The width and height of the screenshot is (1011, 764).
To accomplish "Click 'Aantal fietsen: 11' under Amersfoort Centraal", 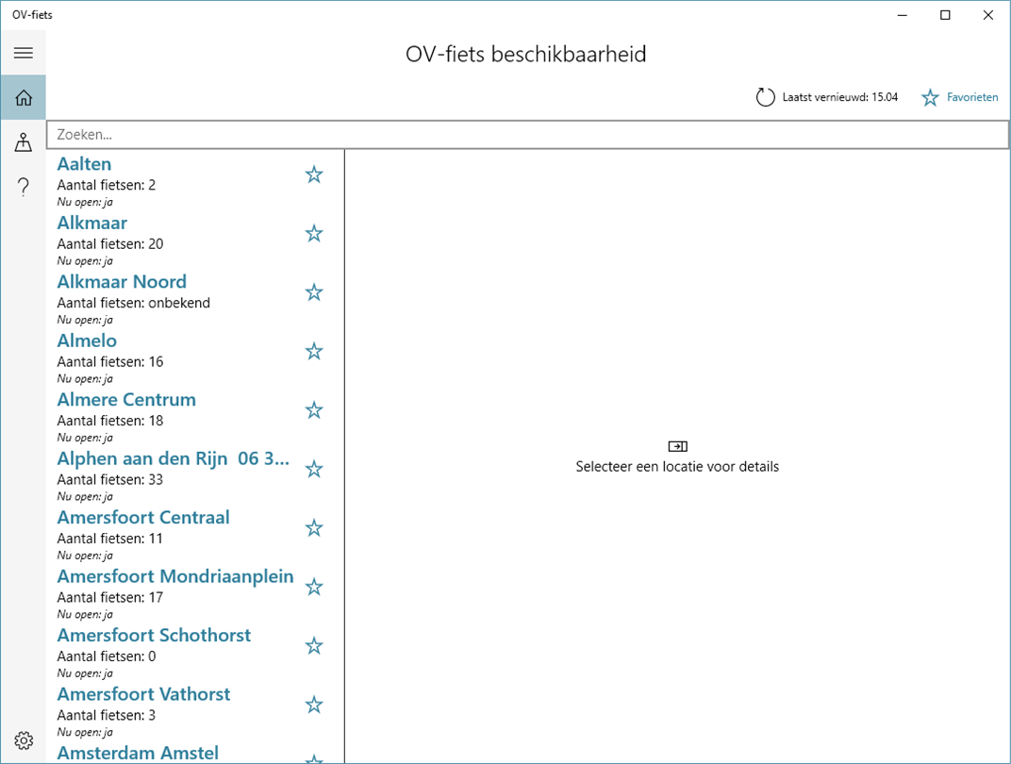I will point(110,539).
